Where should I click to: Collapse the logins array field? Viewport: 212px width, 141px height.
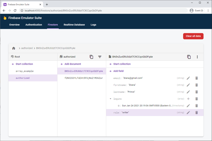coord(111,99)
